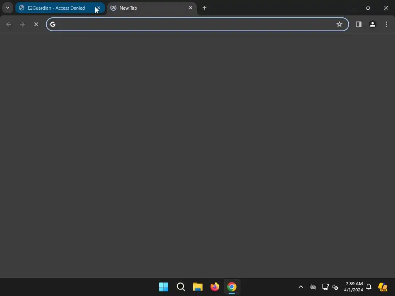Close the Chrome window

[x=386, y=8]
